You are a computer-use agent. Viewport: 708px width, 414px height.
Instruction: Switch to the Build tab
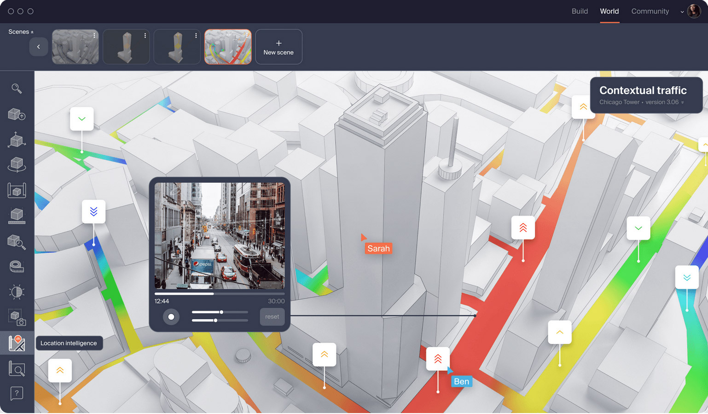[x=580, y=11]
